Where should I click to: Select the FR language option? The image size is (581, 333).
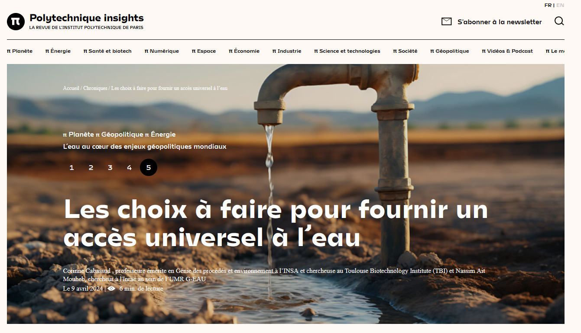coord(548,5)
